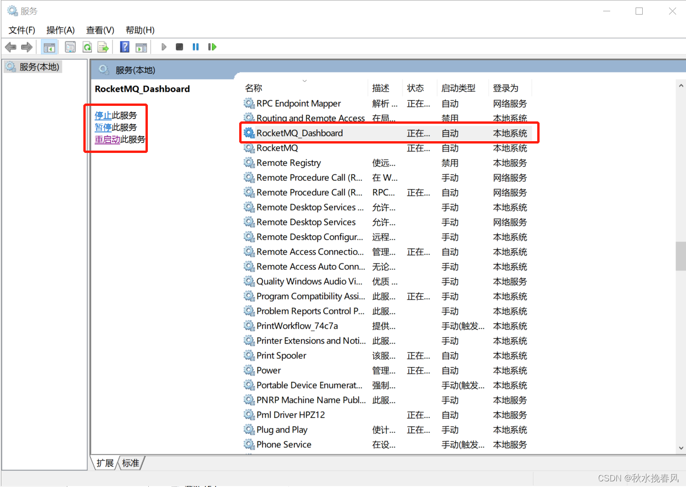The width and height of the screenshot is (686, 487).
Task: Click the 停止此服务 link
Action: [x=103, y=114]
